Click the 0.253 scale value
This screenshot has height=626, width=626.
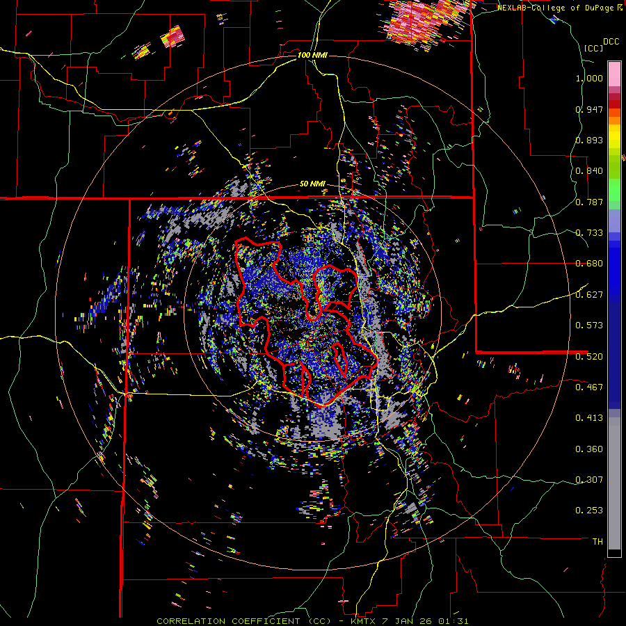(589, 511)
